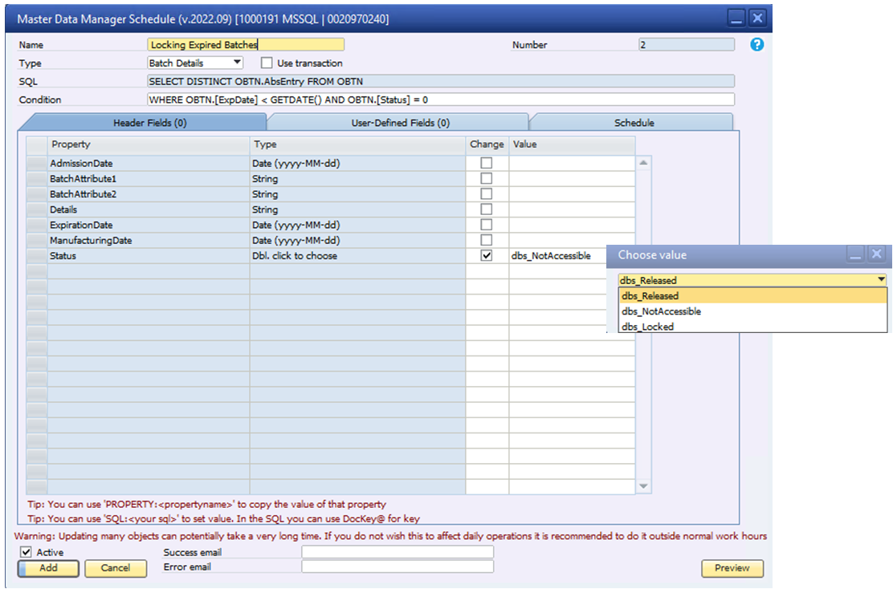The image size is (893, 589).
Task: Check Change box for Details row
Action: (x=487, y=209)
